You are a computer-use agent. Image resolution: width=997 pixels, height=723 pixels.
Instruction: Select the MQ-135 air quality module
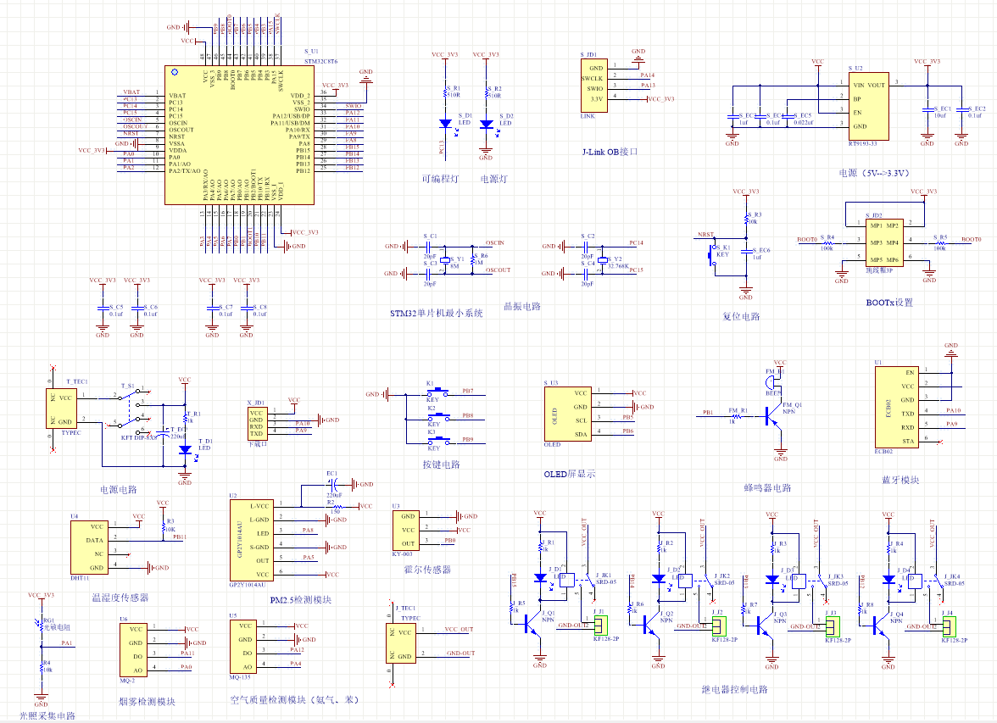[242, 645]
